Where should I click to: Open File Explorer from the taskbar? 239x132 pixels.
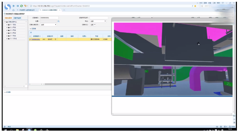click(17, 130)
